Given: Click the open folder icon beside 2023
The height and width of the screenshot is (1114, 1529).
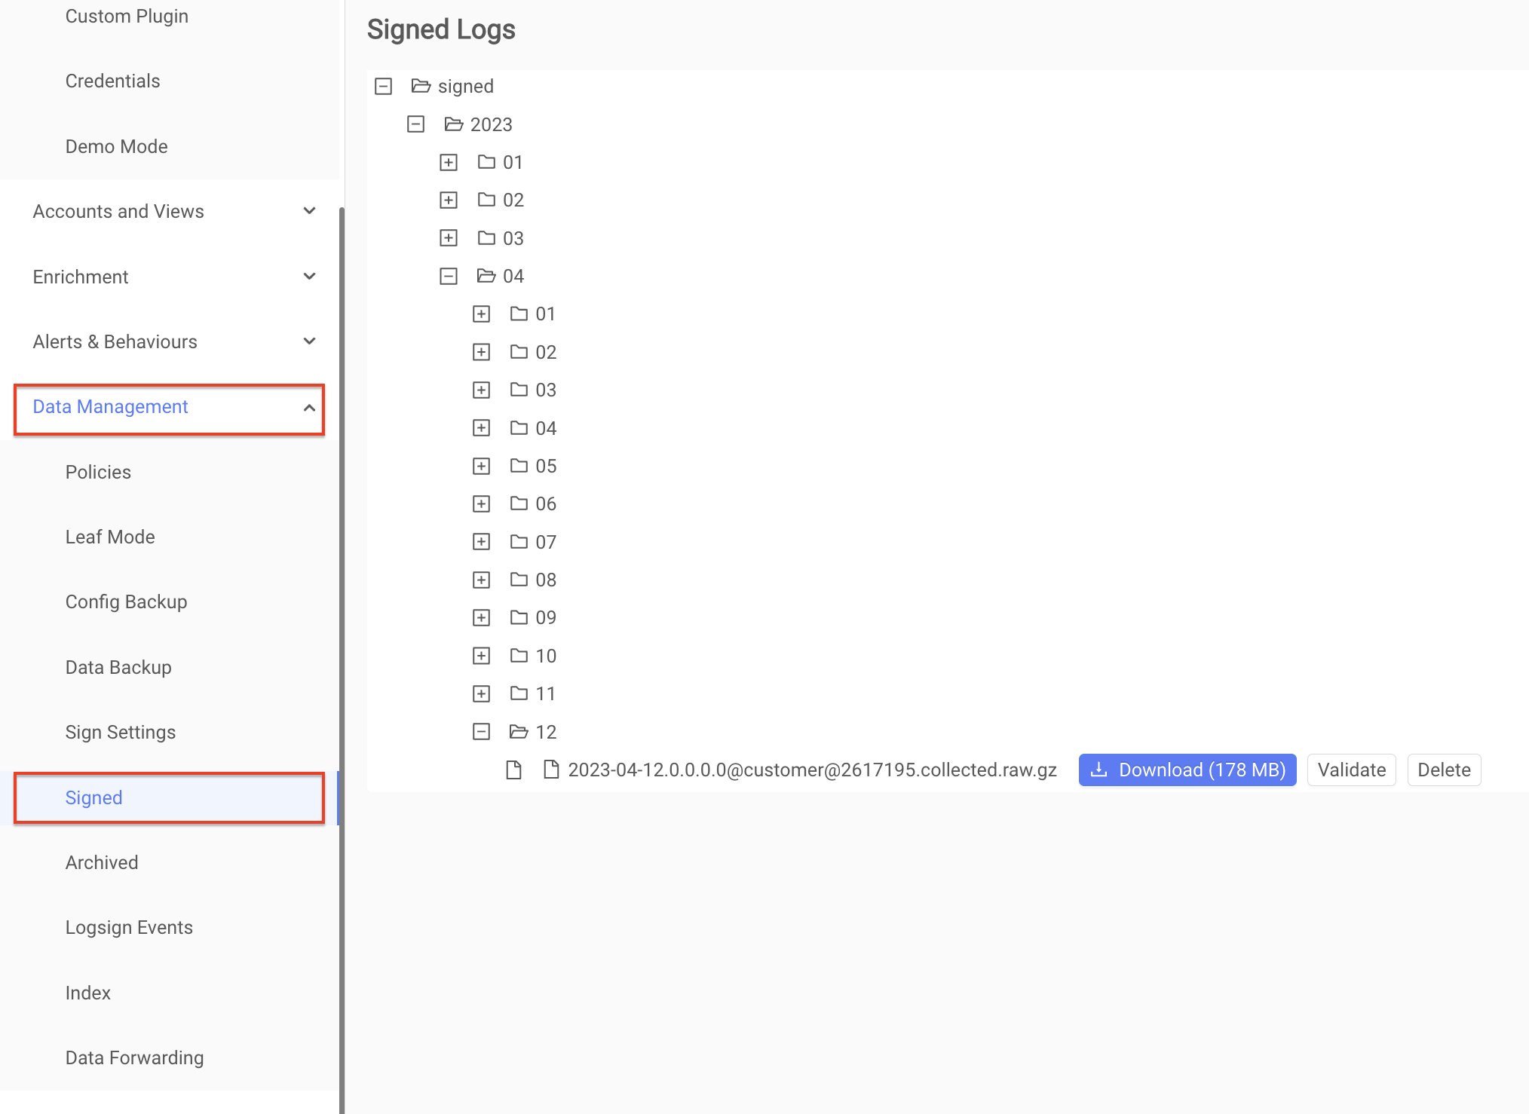Looking at the screenshot, I should point(454,124).
